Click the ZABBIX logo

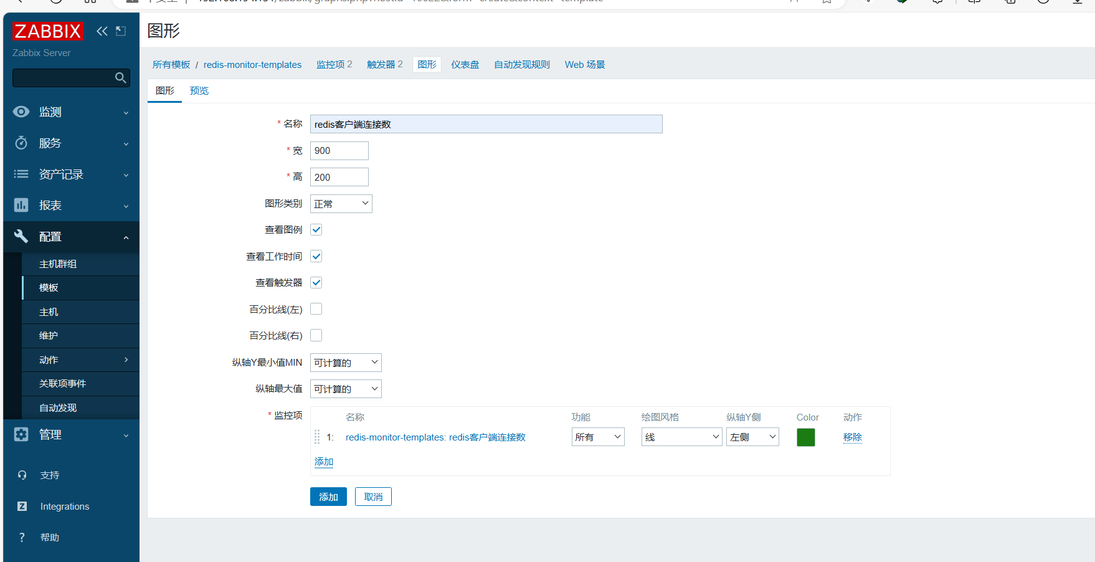coord(47,31)
